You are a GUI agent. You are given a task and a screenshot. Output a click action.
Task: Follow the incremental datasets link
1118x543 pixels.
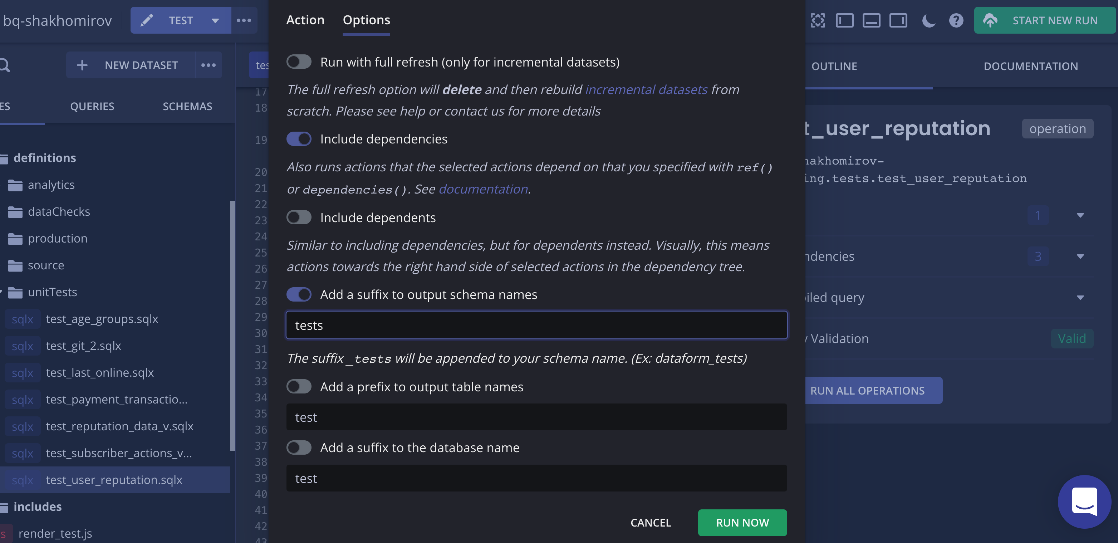[x=646, y=89]
